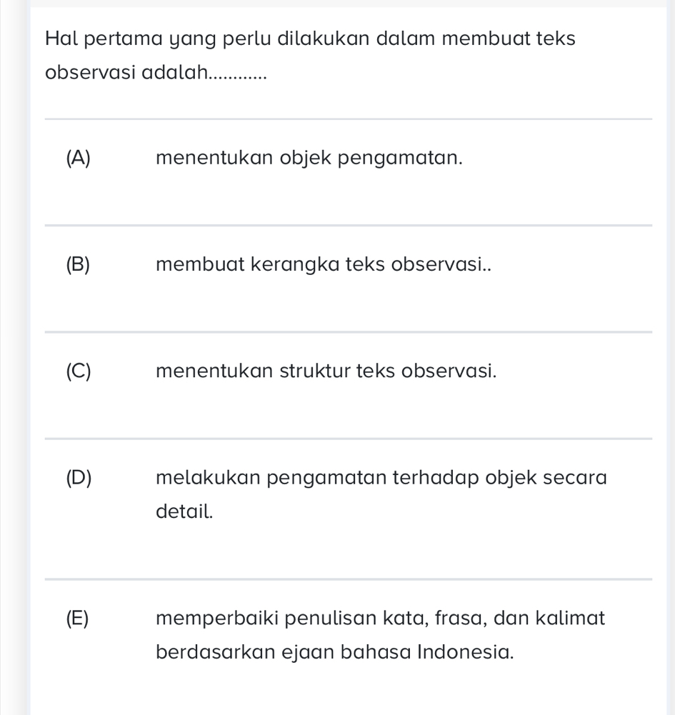675x715 pixels.
Task: Click the line "berdasarkan ejaan bahasa Indonesia."
Action: click(335, 651)
